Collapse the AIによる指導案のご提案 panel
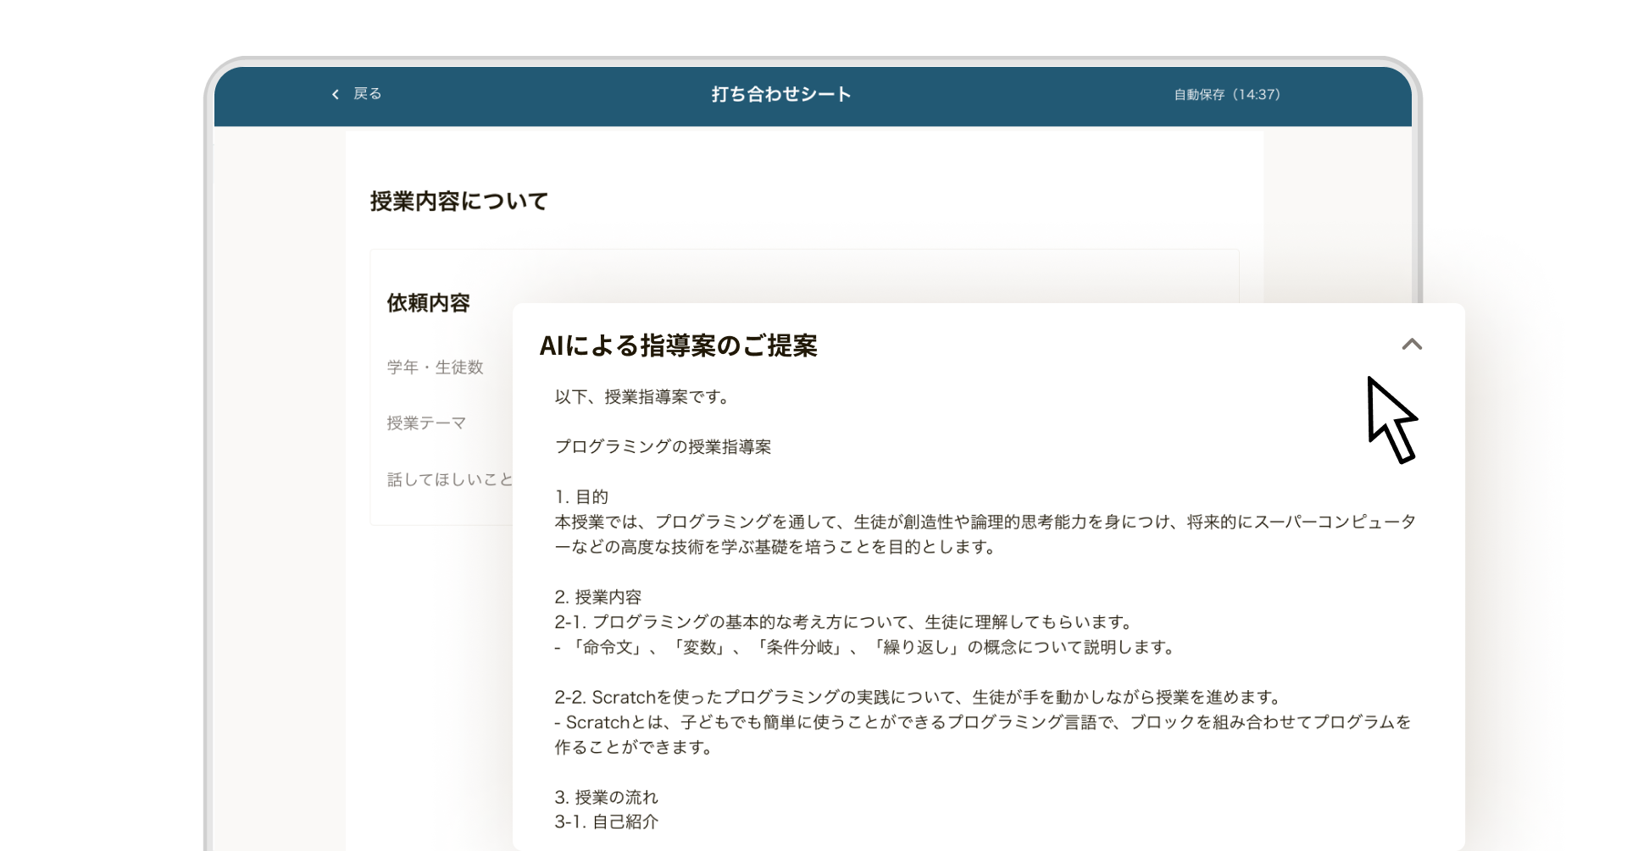This screenshot has width=1627, height=851. (1412, 344)
